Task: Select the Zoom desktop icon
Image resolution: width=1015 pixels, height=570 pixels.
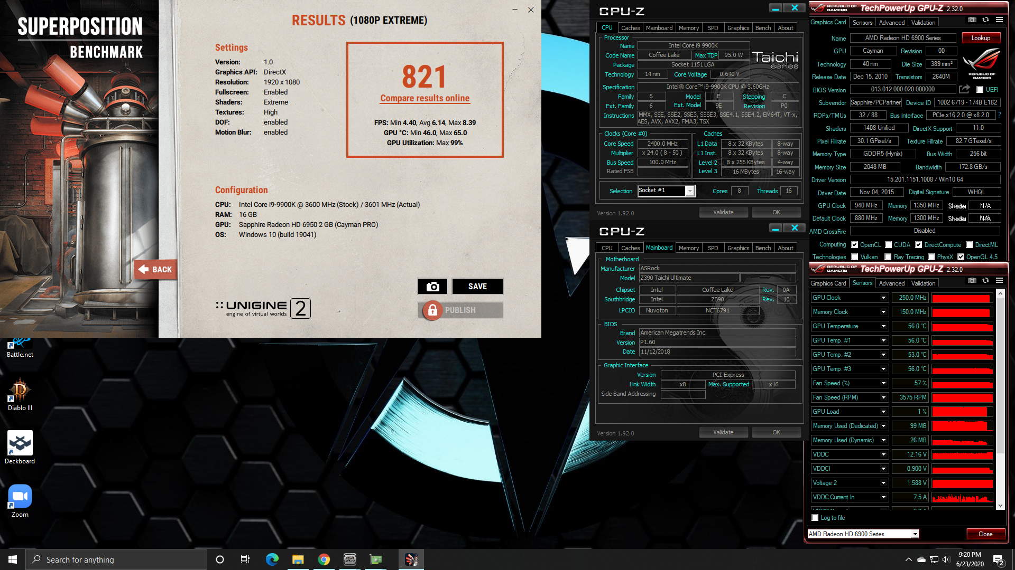Action: point(20,501)
